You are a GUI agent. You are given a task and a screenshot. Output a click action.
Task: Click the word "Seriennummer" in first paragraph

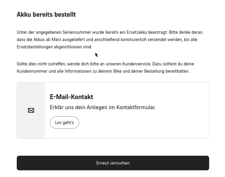[76, 32]
